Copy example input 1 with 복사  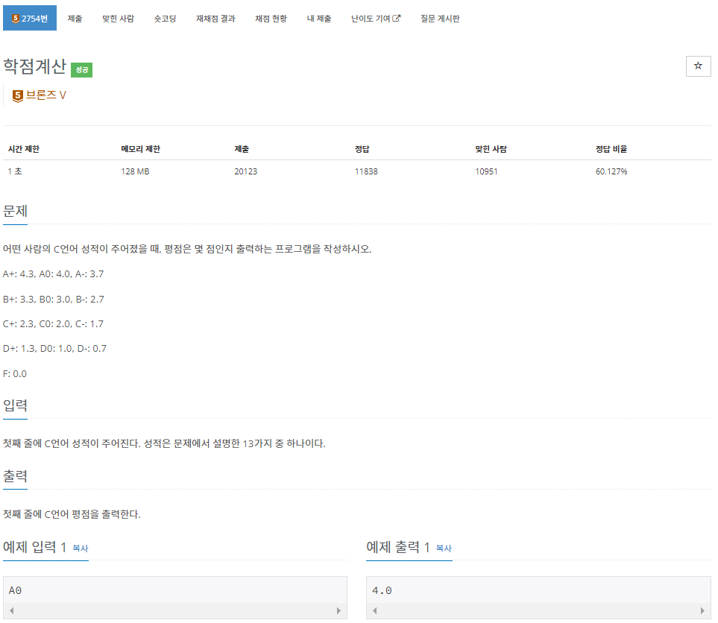point(80,548)
